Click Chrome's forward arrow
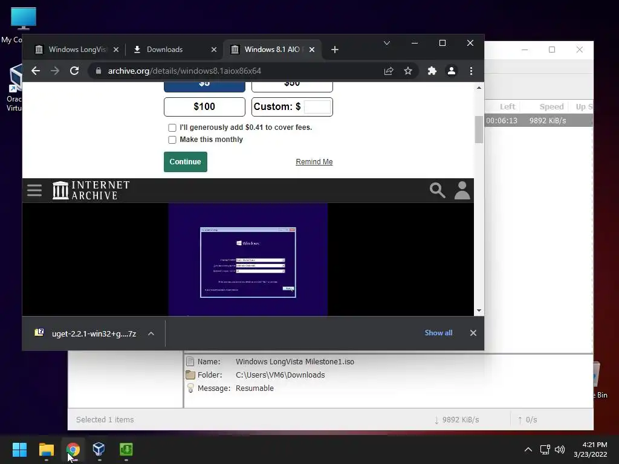The image size is (619, 464). pos(55,71)
